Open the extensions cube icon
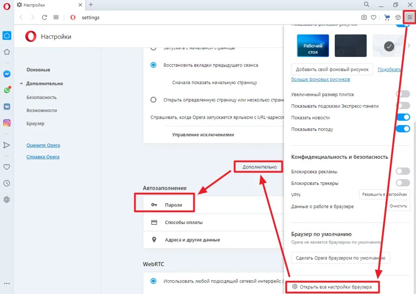 [398, 17]
